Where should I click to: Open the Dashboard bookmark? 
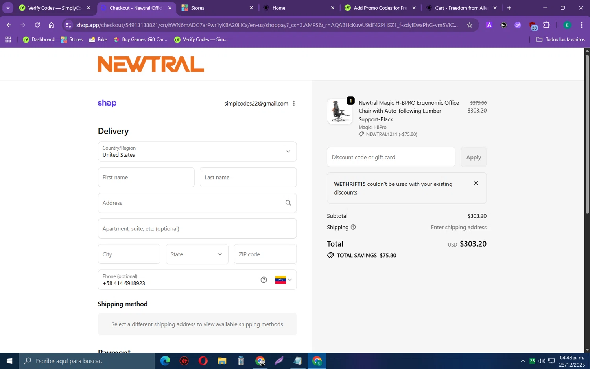pyautogui.click(x=39, y=39)
